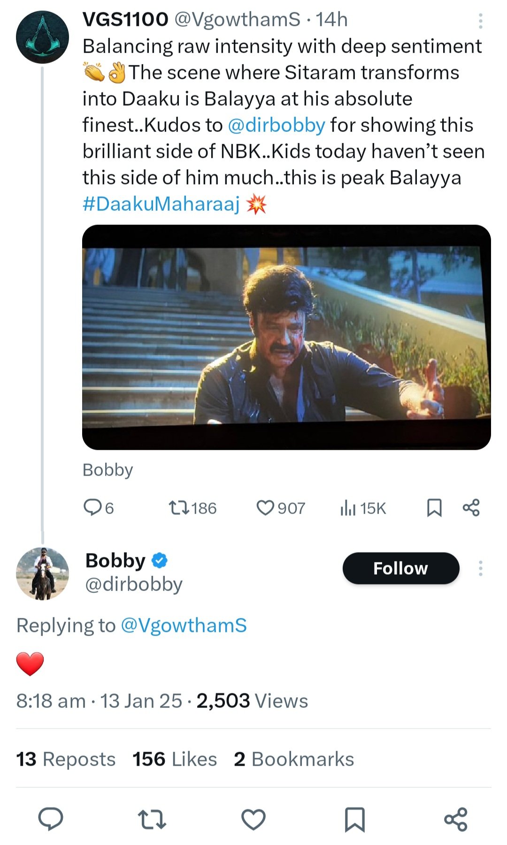Bookmark the VGS1100 tweet
Image resolution: width=507 pixels, height=845 pixels.
coord(436,507)
